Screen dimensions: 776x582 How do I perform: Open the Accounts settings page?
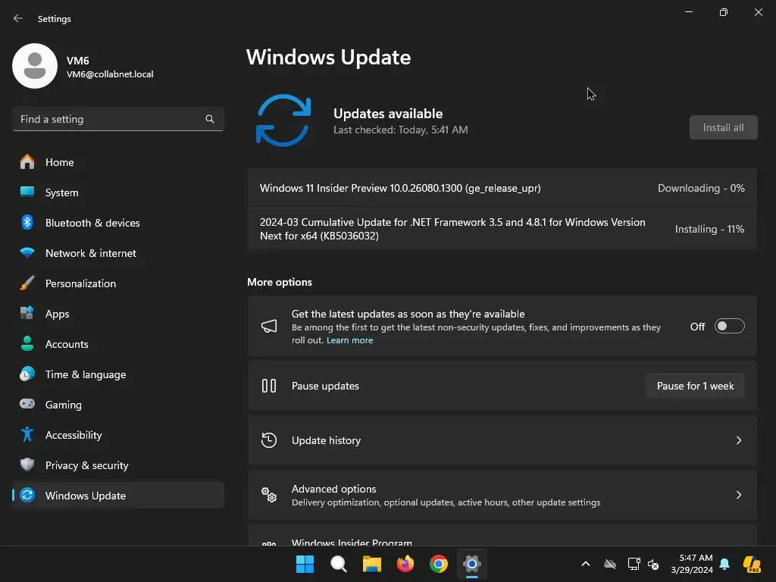click(x=117, y=343)
